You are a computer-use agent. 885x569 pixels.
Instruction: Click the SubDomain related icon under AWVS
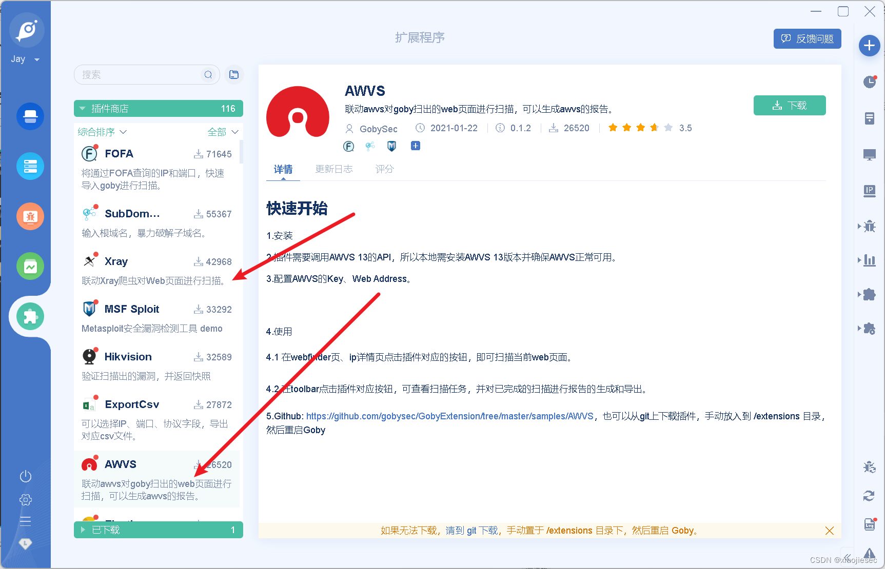click(x=370, y=146)
